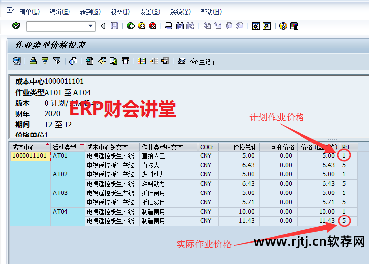Select the 价格总计 column header
The image size is (369, 264).
tap(239, 147)
